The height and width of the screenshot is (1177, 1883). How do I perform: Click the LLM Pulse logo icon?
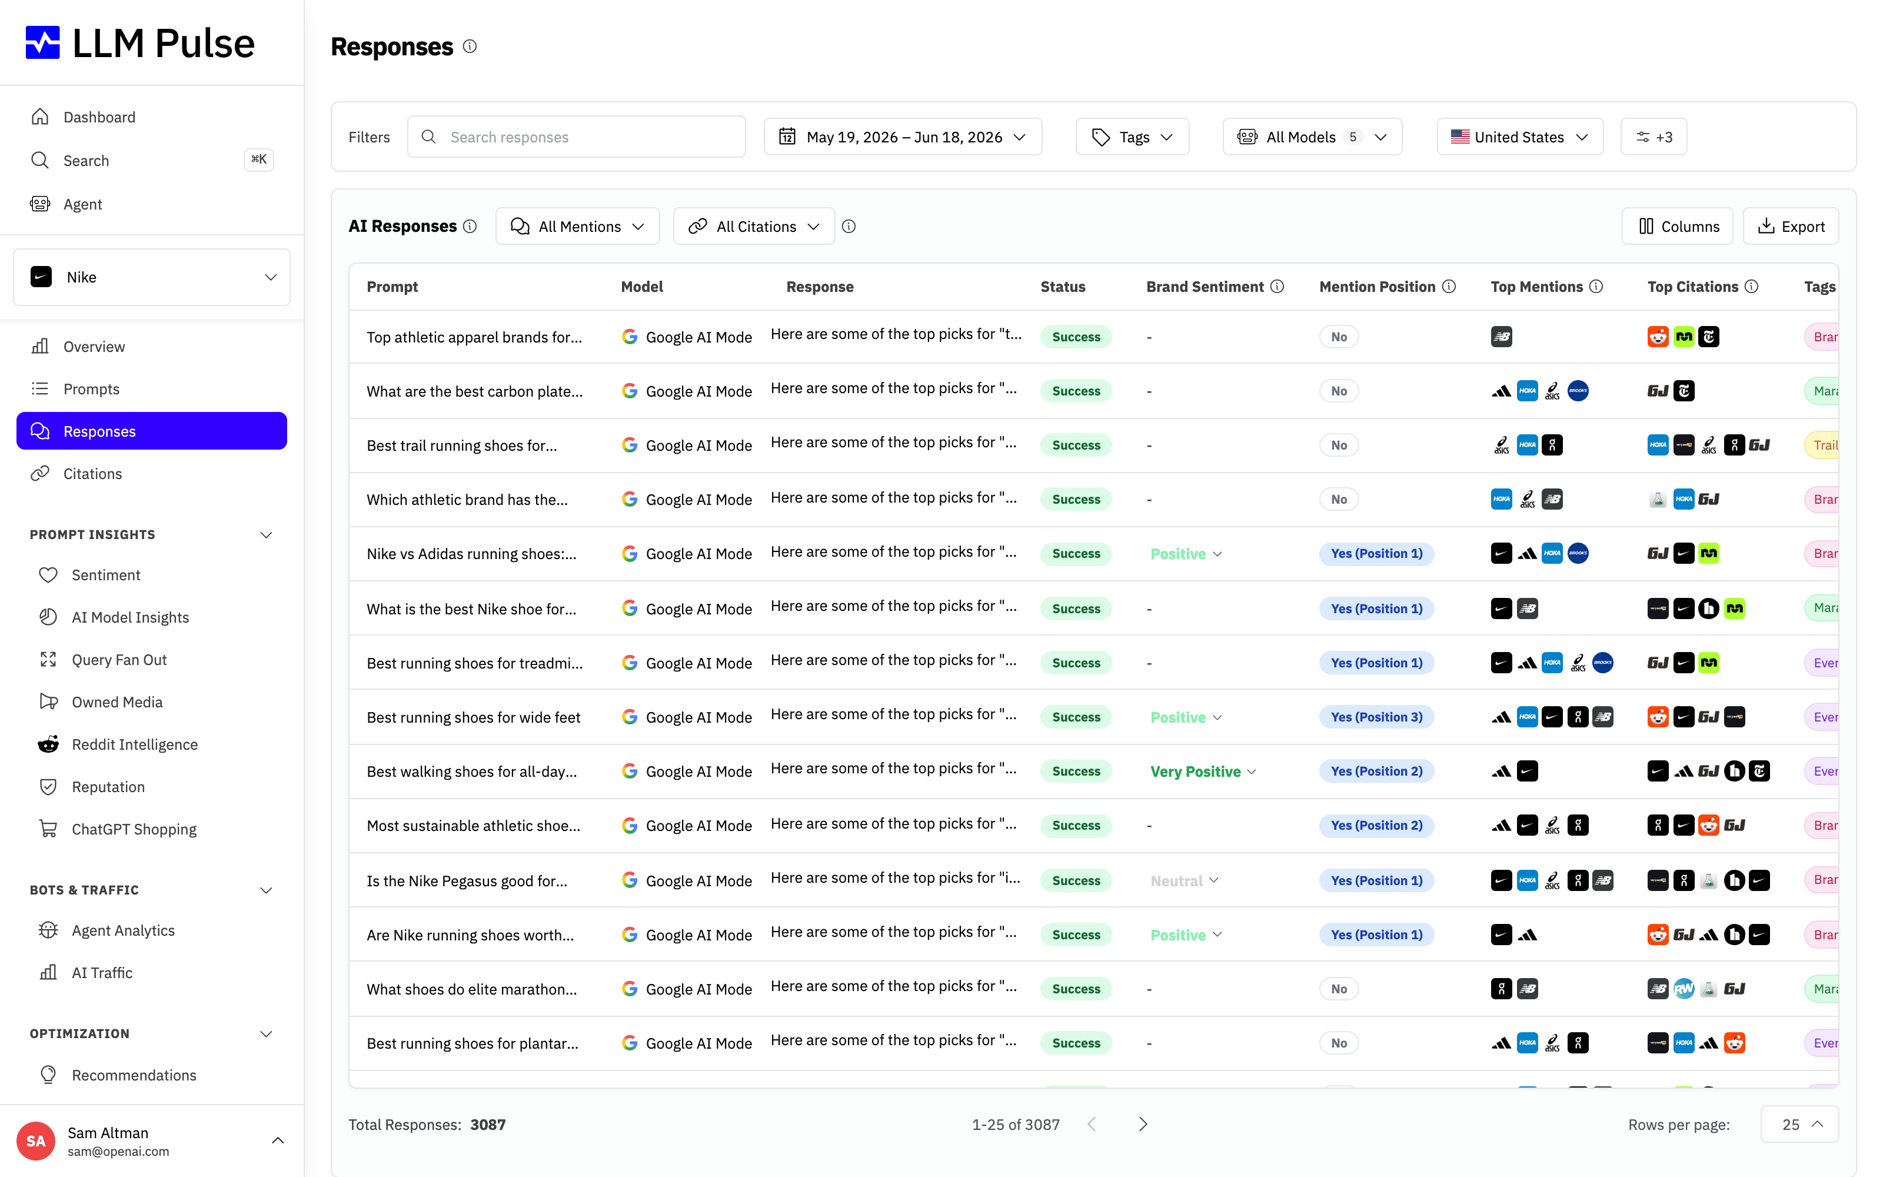click(43, 43)
